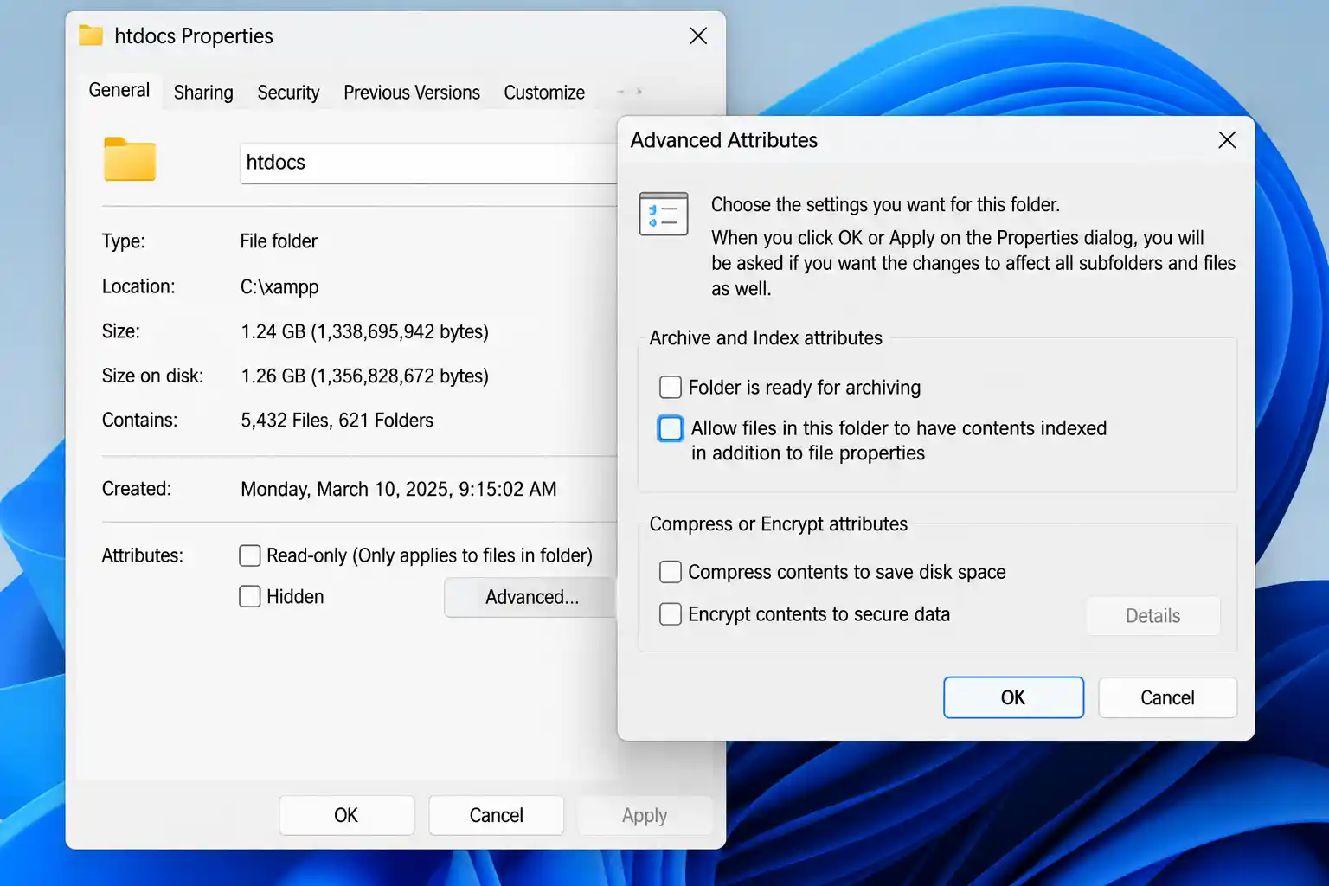This screenshot has height=886, width=1329.
Task: Check Compress contents to save disk space
Action: [x=671, y=572]
